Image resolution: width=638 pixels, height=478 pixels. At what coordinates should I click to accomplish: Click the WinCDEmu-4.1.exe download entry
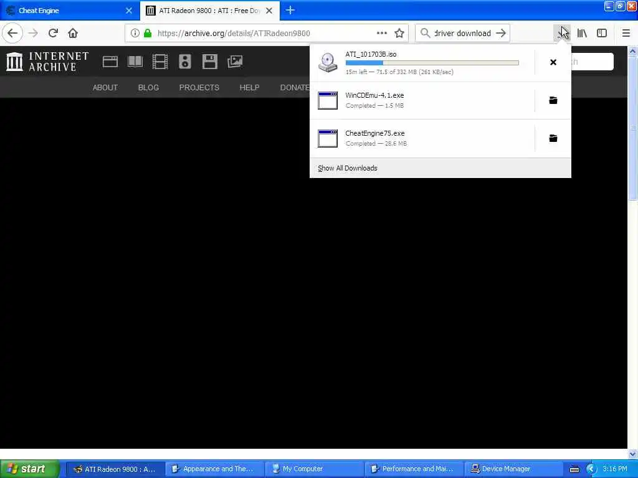point(422,100)
